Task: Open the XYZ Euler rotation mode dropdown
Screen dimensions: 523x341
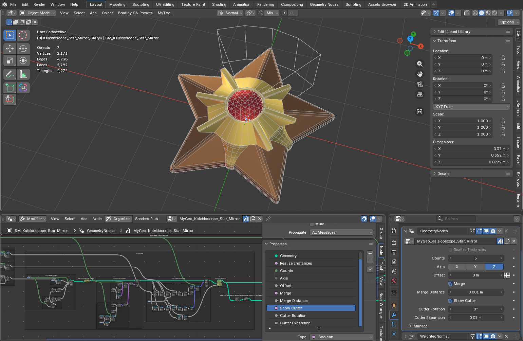Action: coord(472,107)
